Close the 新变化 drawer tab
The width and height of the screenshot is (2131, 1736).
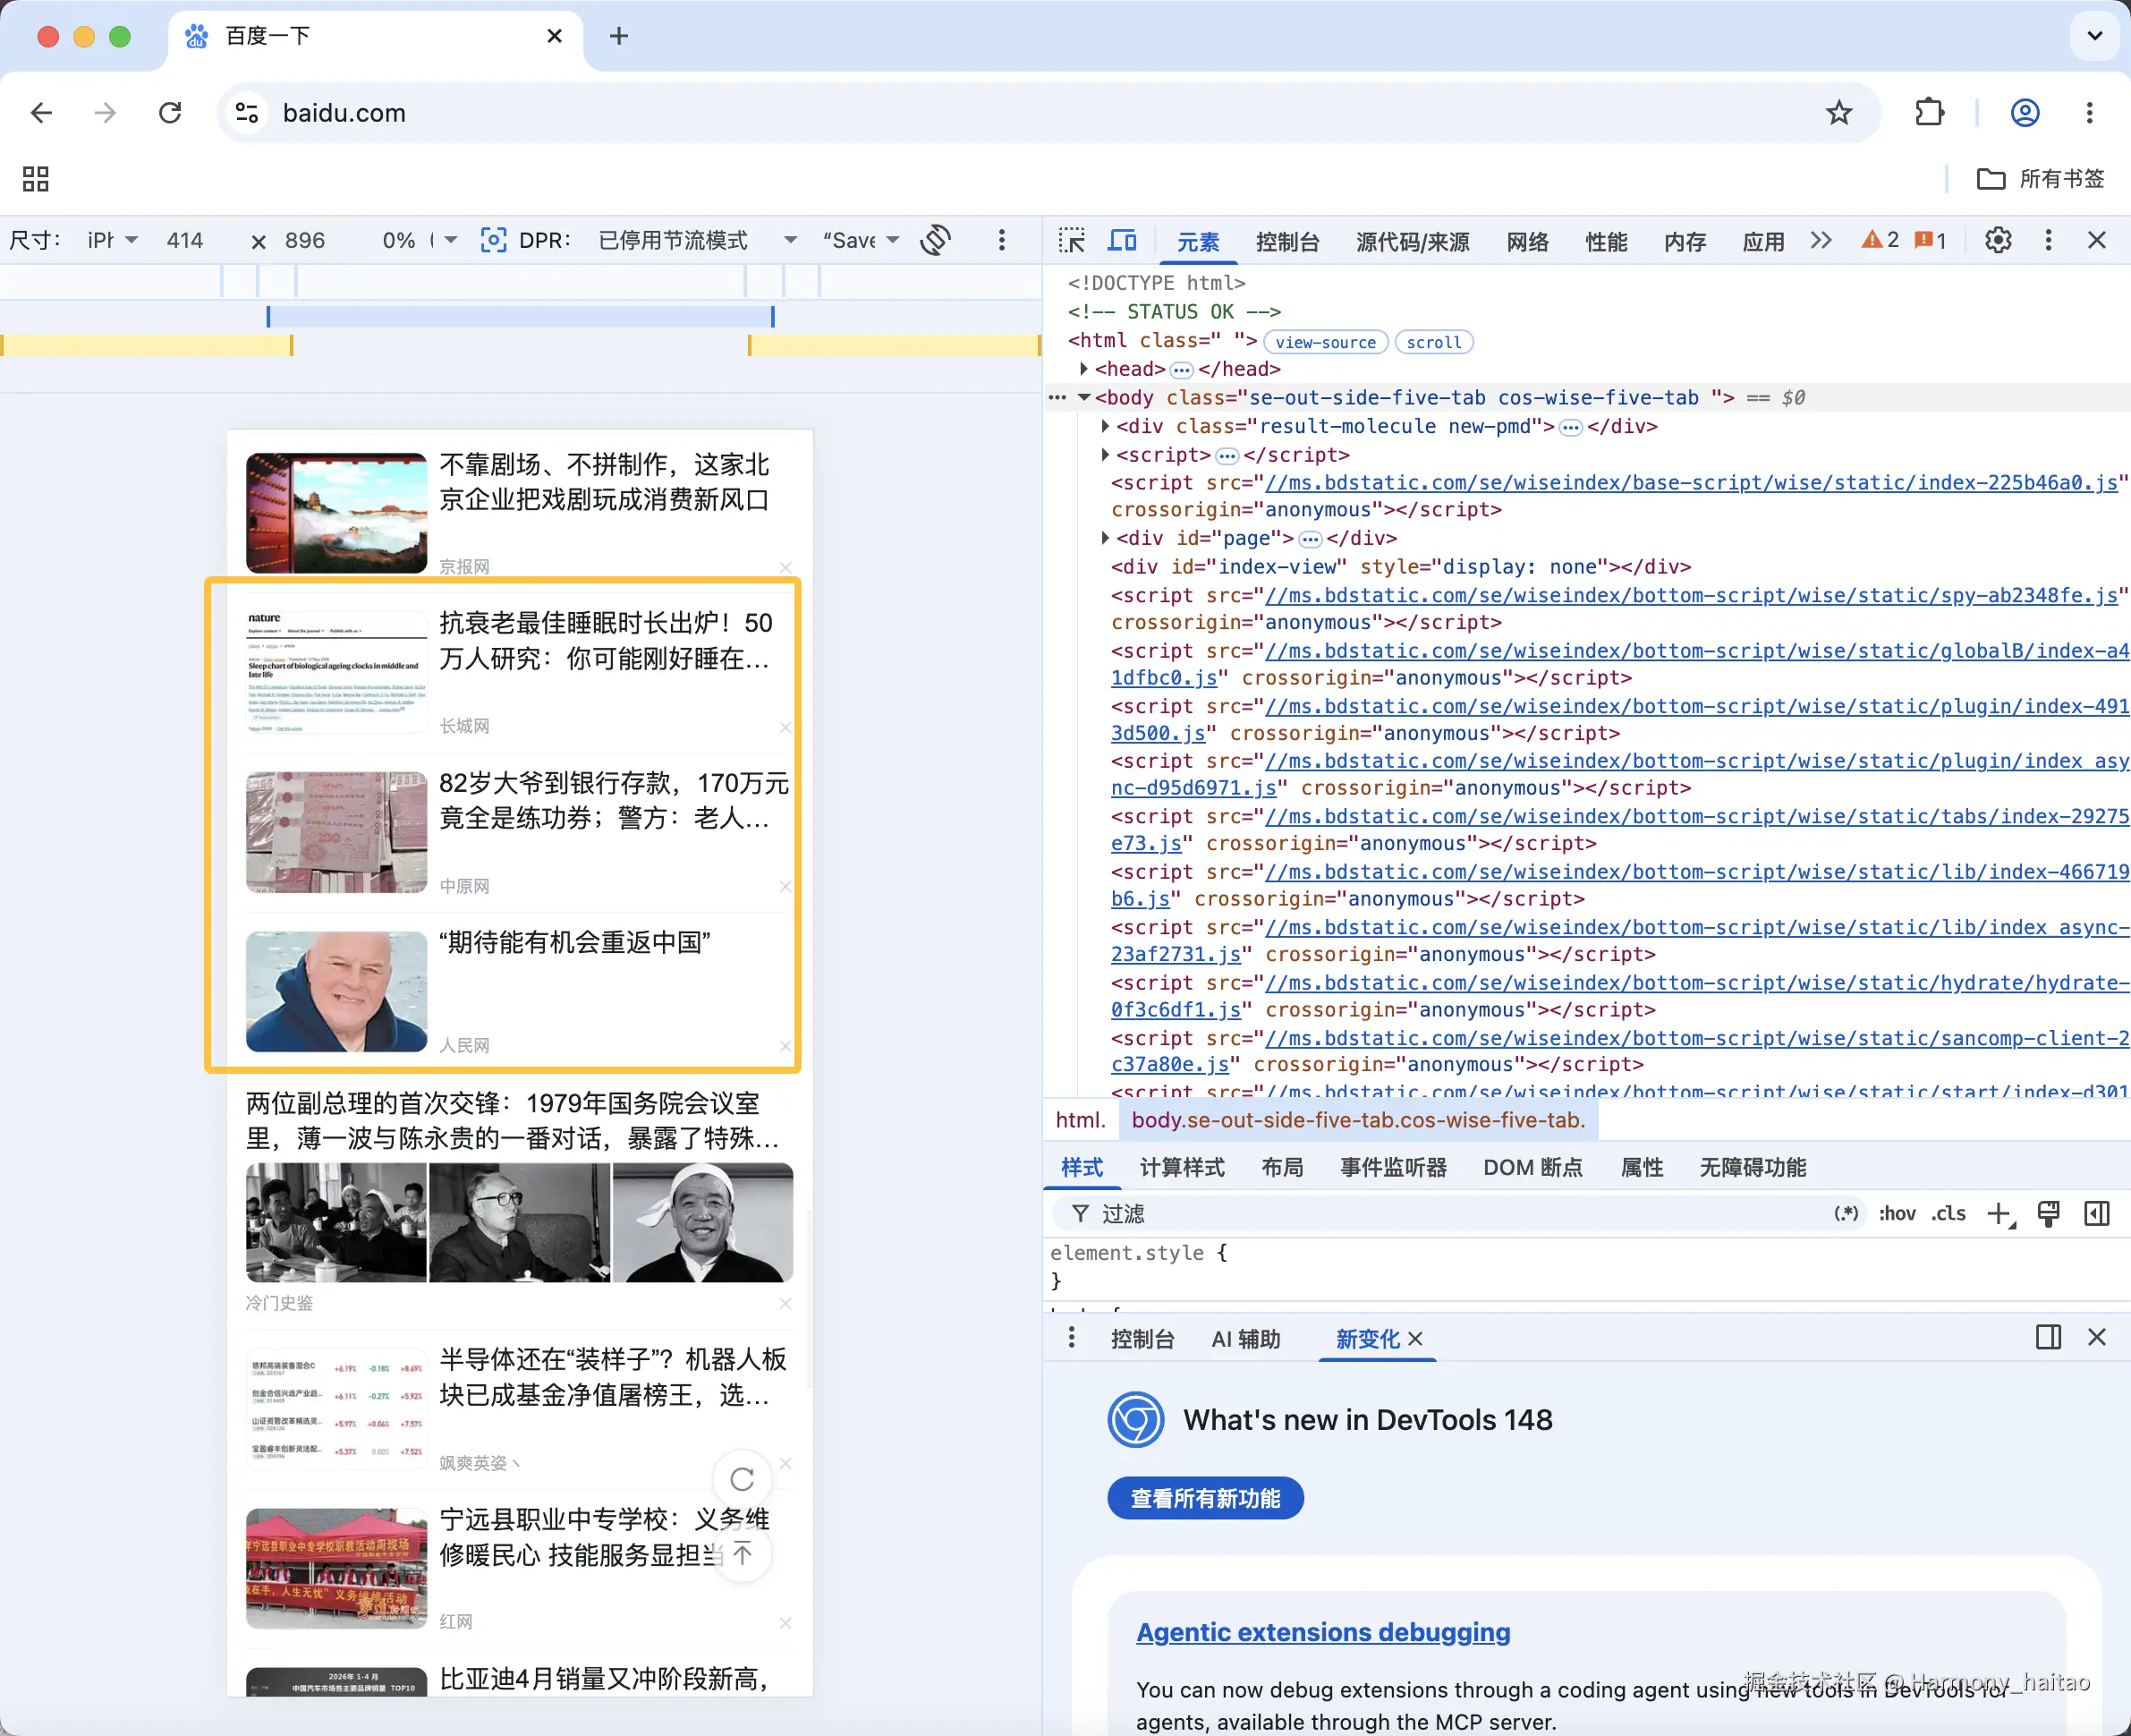tap(1415, 1338)
